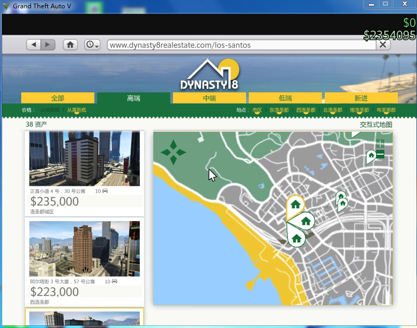Image resolution: width=417 pixels, height=328 pixels.
Task: Click the 洛圣都城区 location label
Action: [42, 212]
